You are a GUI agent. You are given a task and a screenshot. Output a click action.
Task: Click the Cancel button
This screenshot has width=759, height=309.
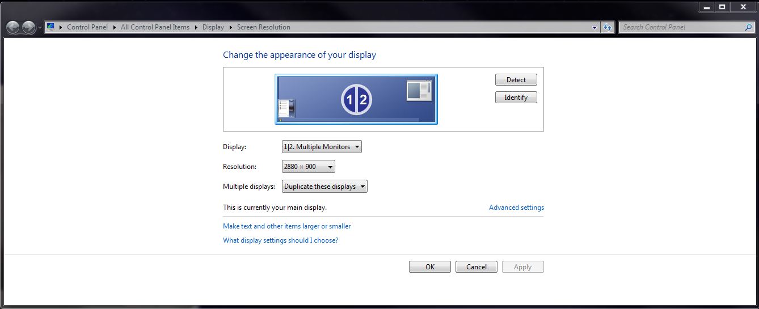(477, 267)
